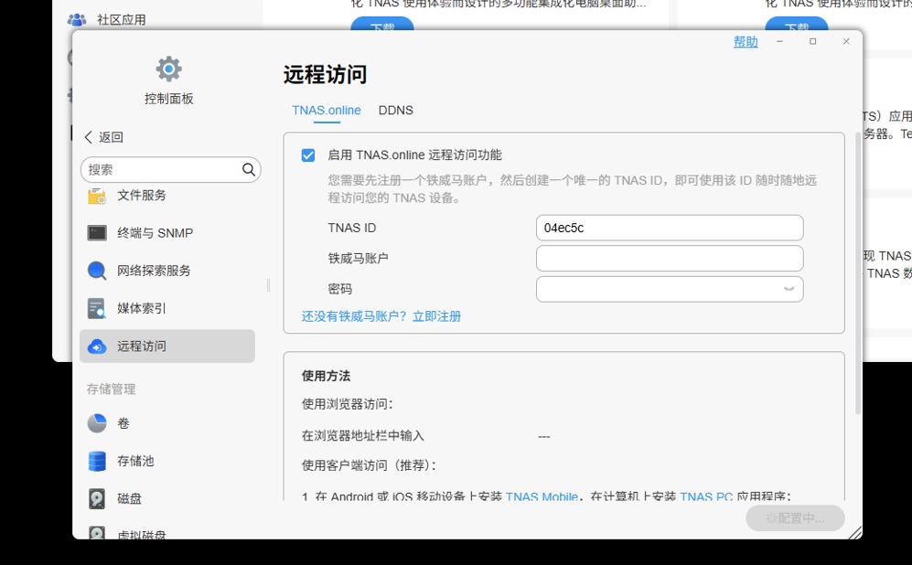Click the 铁威马账户 account input field

(670, 259)
